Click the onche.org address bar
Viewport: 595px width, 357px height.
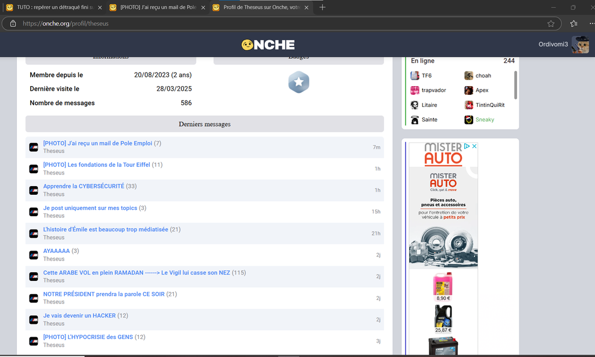(x=281, y=23)
